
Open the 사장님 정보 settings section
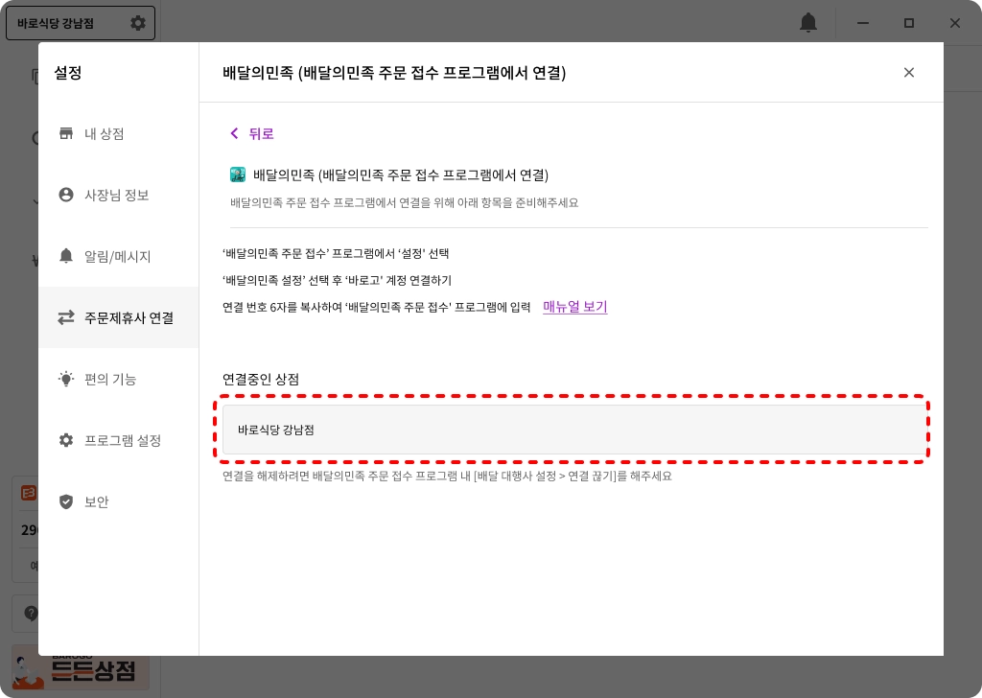pyautogui.click(x=118, y=195)
